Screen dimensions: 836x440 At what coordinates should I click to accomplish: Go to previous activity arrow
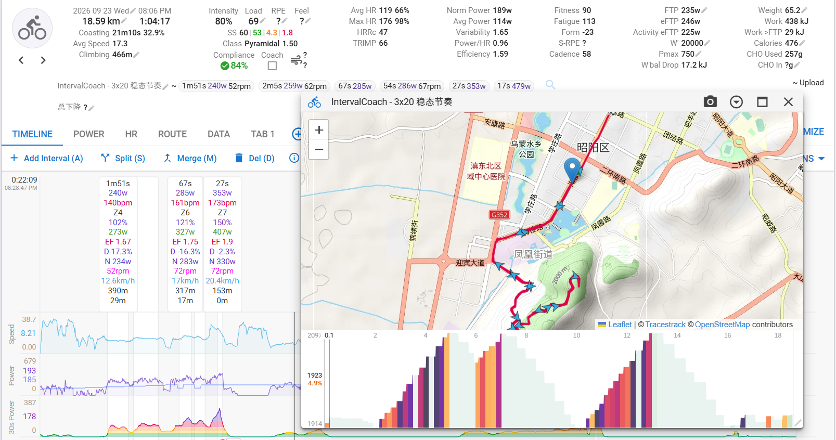(x=21, y=60)
